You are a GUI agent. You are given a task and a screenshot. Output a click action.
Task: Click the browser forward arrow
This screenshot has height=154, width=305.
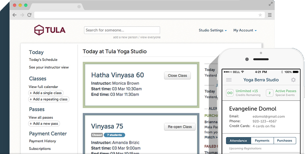click(22, 15)
